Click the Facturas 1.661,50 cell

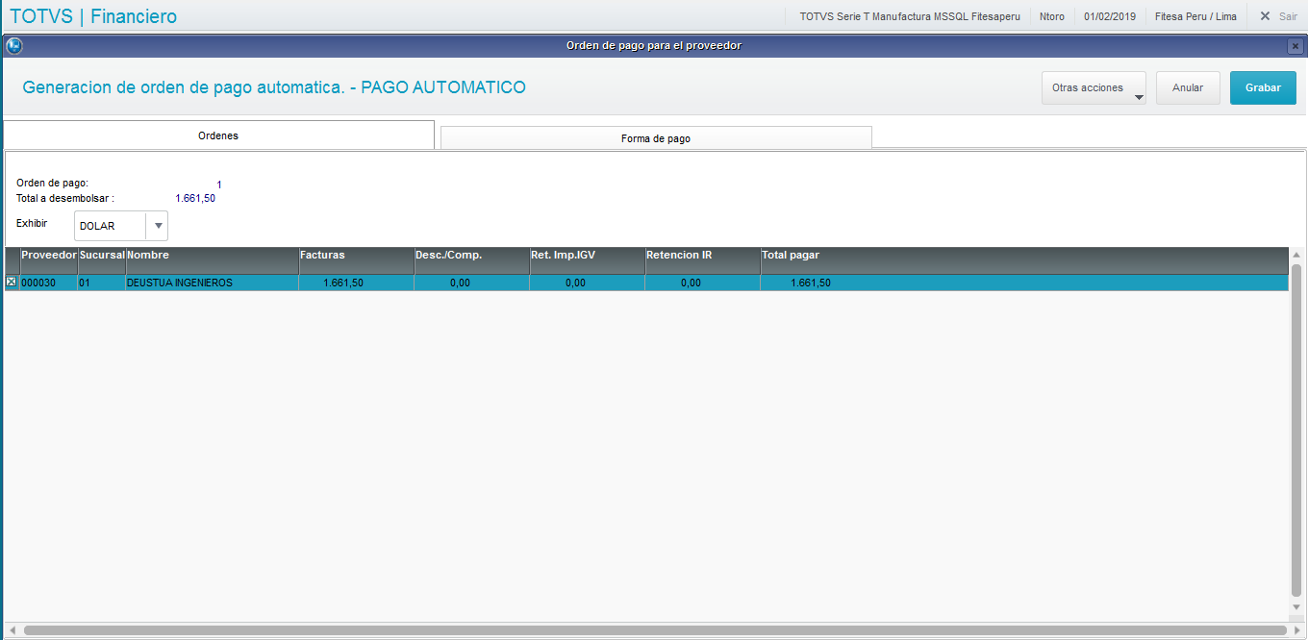click(357, 283)
